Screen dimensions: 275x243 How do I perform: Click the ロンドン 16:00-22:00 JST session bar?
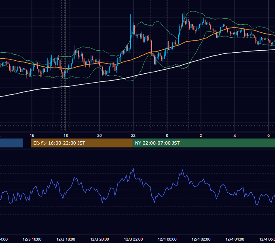click(82, 143)
